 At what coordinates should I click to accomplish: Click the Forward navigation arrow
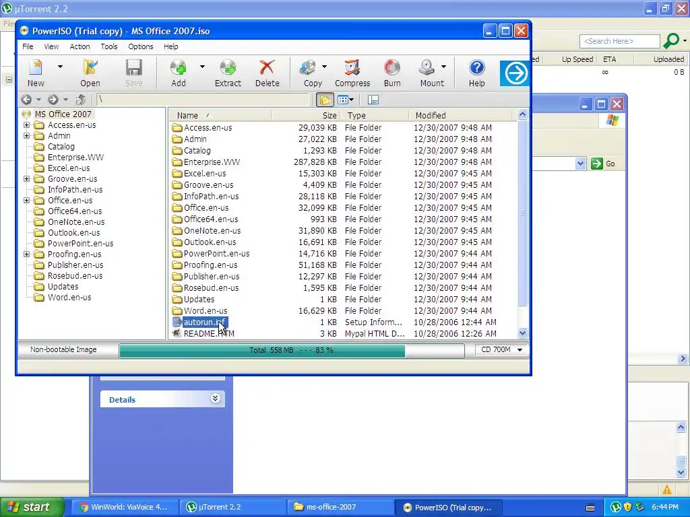coord(53,100)
